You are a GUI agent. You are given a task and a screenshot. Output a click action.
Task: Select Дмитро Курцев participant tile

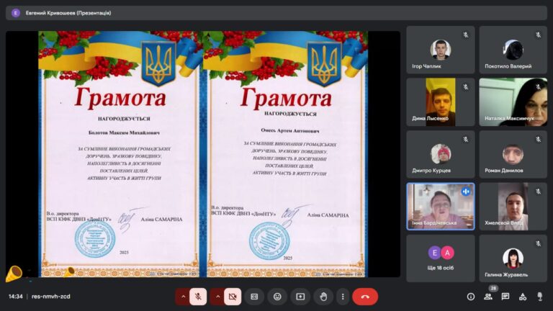pyautogui.click(x=441, y=154)
